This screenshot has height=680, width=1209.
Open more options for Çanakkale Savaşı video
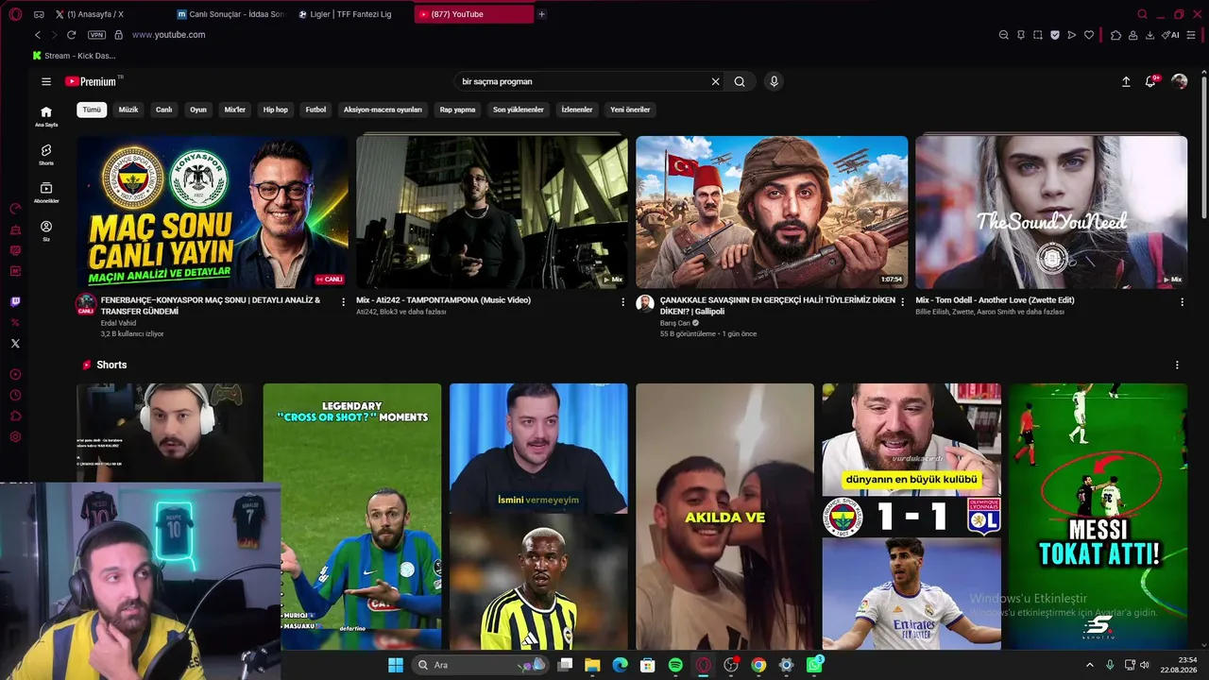pos(902,302)
